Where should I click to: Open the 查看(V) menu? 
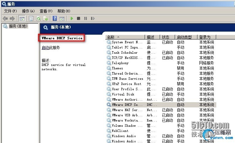(46, 11)
